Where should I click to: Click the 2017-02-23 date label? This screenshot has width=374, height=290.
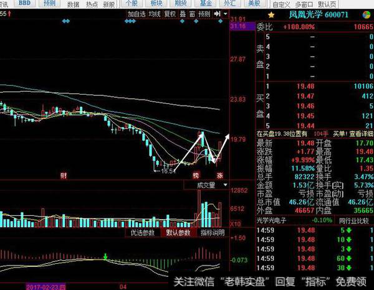(x=46, y=286)
